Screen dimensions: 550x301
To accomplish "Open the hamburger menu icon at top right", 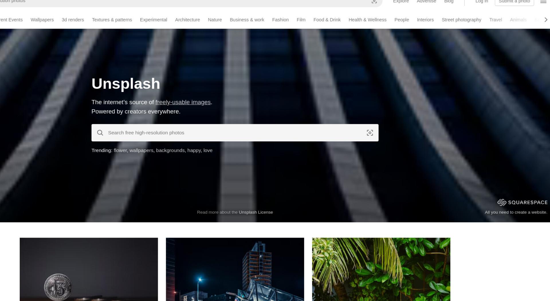I will click(x=543, y=1).
